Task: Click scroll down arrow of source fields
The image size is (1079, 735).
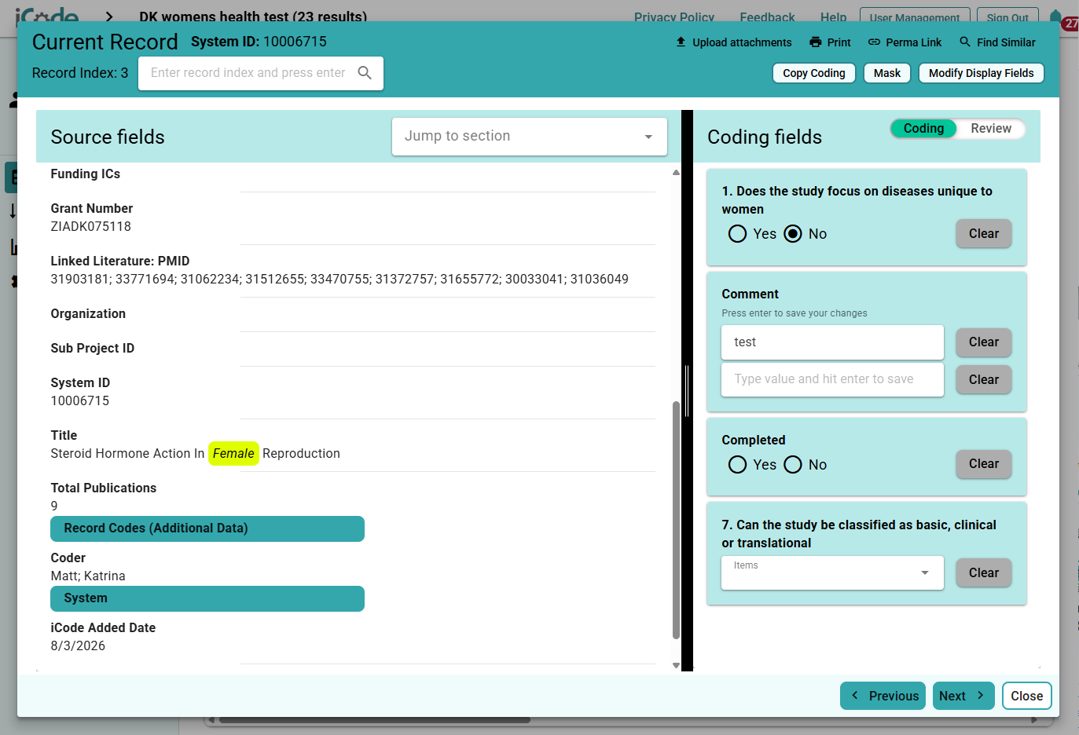Action: coord(676,665)
